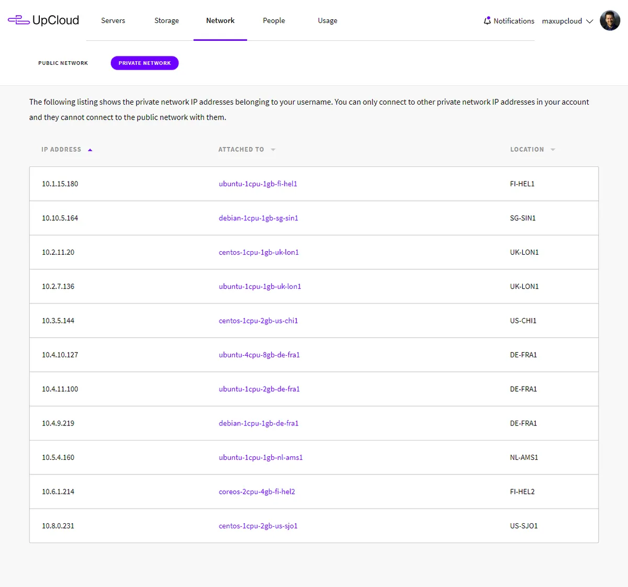The width and height of the screenshot is (628, 587).
Task: Click the UpCloud logo icon
Action: (x=19, y=20)
